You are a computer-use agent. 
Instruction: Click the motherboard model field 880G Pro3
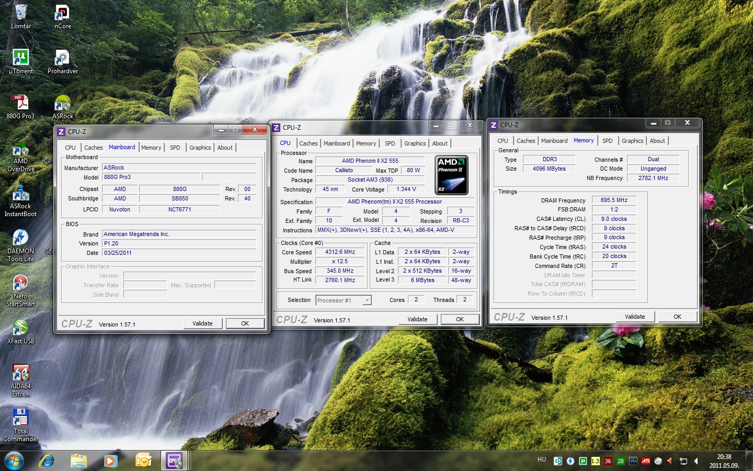point(151,177)
